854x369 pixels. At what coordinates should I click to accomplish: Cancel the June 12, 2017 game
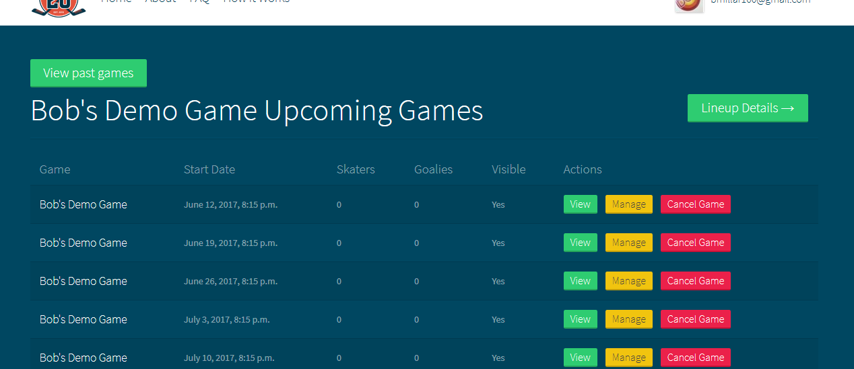coord(695,204)
